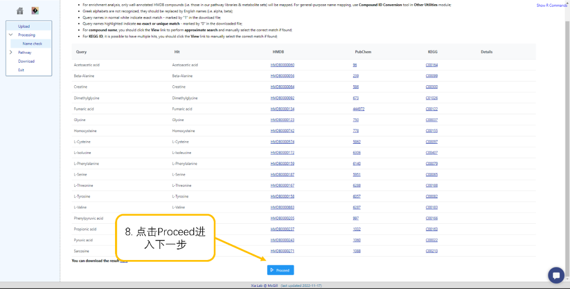Open HMDB0000271 for Sarcosine
This screenshot has width=570, height=289.
point(282,251)
